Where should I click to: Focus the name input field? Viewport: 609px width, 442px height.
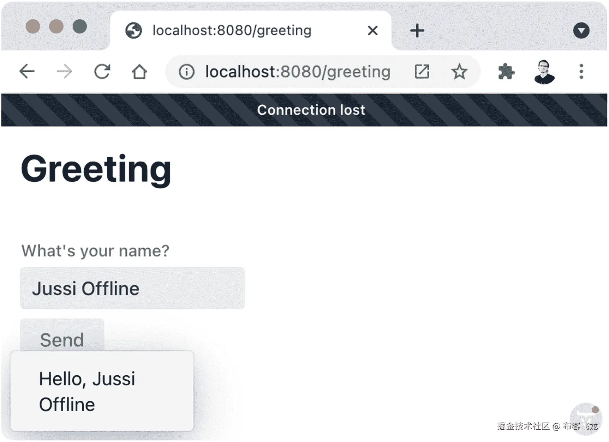click(x=132, y=288)
